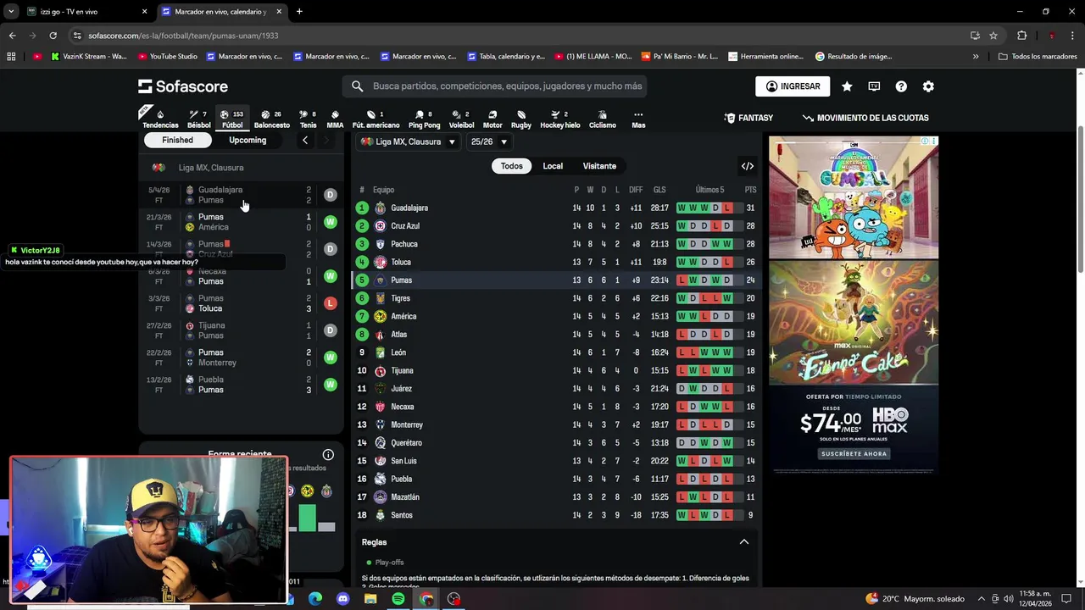Open the Sofascore settings gear
This screenshot has height=610, width=1085.
(928, 86)
